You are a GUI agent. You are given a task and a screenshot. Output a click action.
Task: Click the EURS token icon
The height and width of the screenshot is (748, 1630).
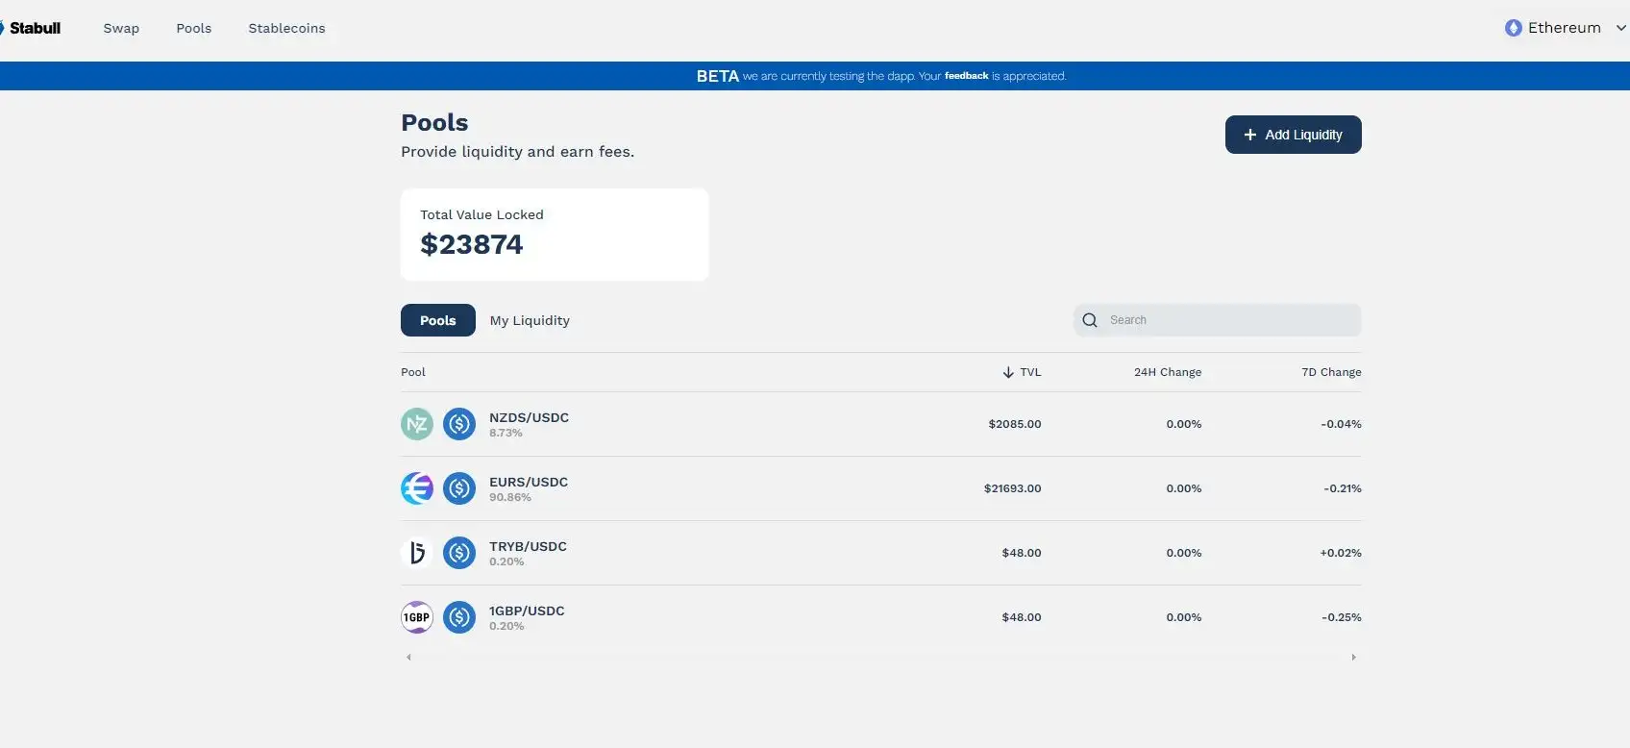(417, 488)
